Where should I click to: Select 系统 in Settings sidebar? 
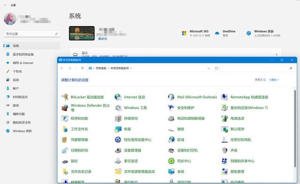click(32, 46)
